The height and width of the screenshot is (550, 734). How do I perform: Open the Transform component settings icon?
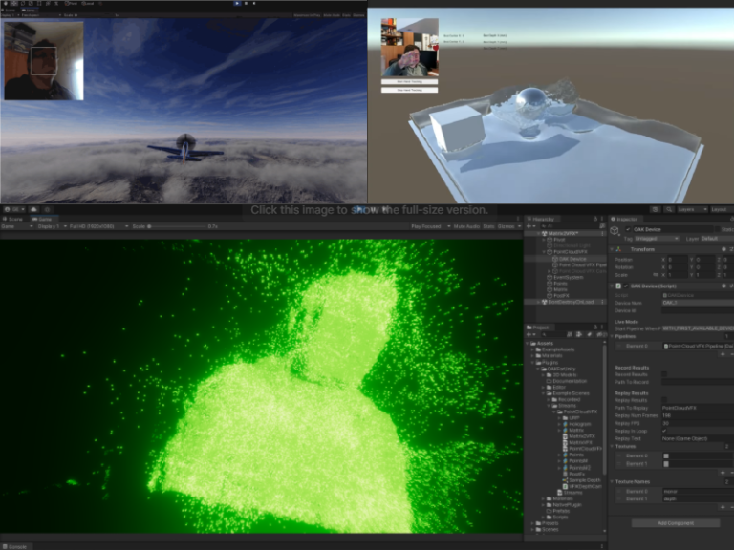(x=725, y=248)
